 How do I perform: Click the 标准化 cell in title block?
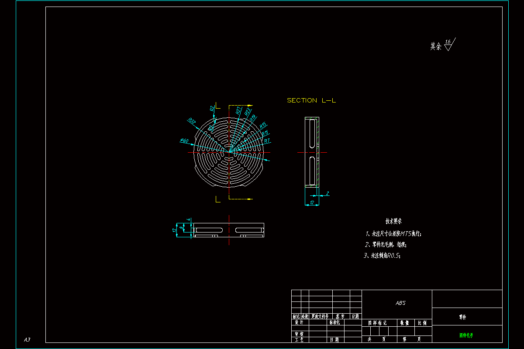334,323
